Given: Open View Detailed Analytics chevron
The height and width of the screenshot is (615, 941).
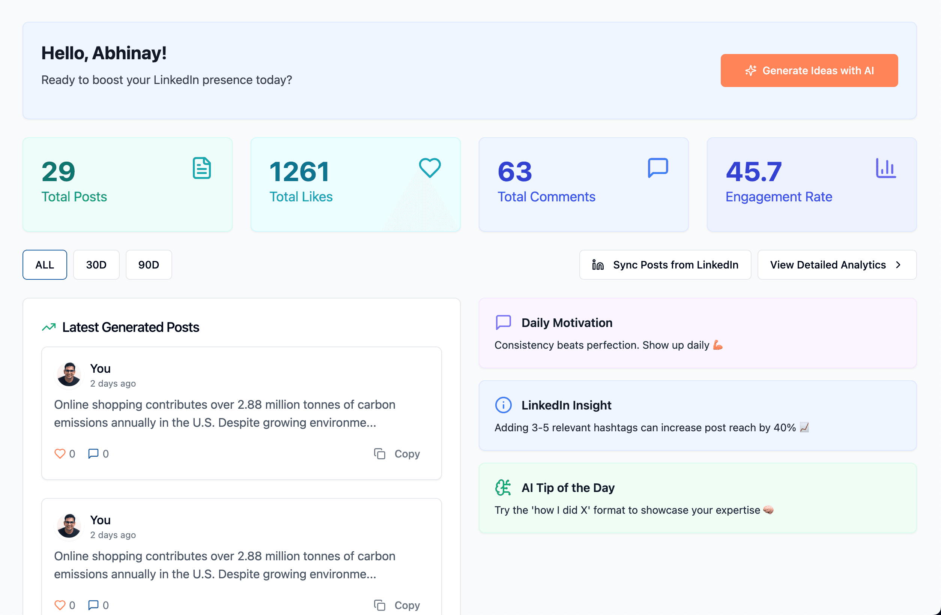Looking at the screenshot, I should coord(898,265).
